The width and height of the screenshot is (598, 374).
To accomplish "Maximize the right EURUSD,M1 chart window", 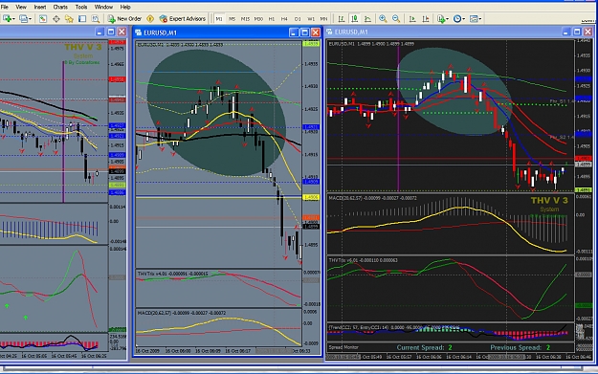I will tap(577, 32).
